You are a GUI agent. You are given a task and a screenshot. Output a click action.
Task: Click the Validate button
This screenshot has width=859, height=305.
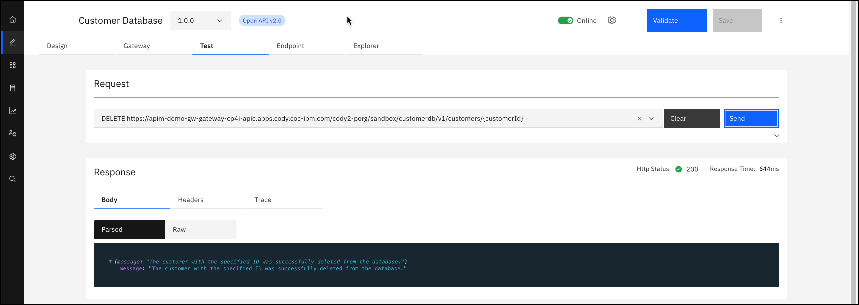click(x=677, y=20)
